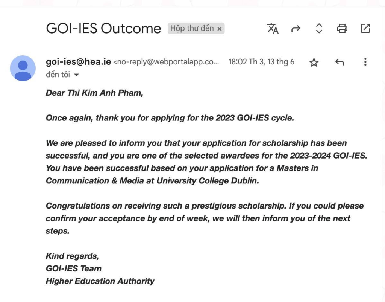Open the three-dot more options menu
Viewport: 385px width, 302px height.
click(x=365, y=62)
